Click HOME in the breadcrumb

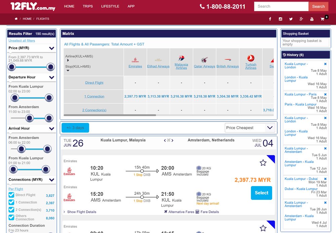pyautogui.click(x=27, y=19)
